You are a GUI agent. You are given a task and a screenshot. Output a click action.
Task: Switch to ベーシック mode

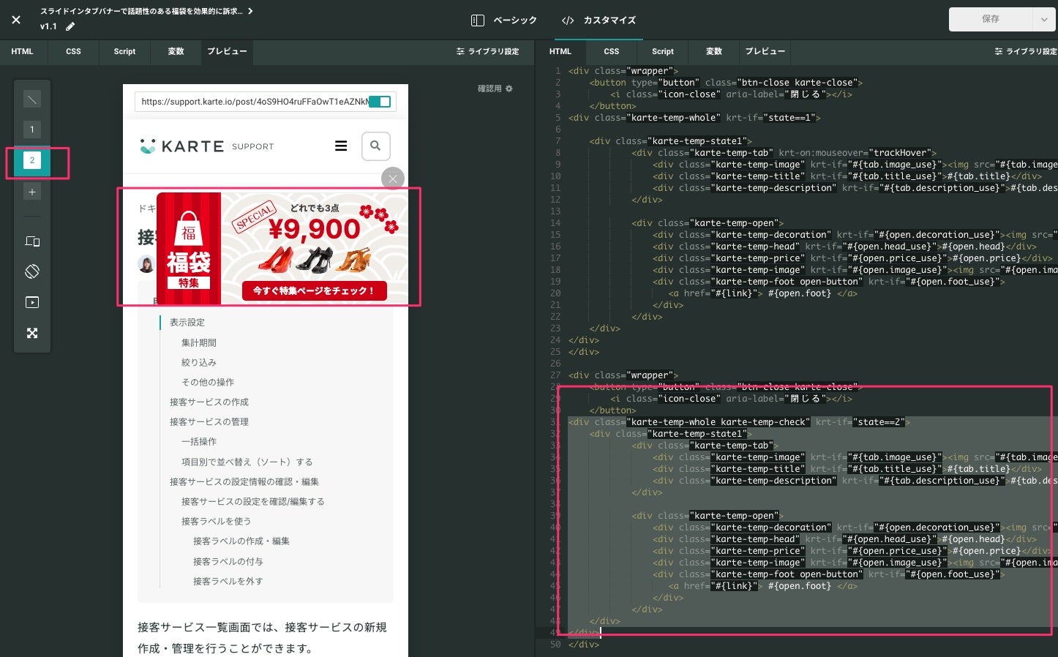coord(504,20)
